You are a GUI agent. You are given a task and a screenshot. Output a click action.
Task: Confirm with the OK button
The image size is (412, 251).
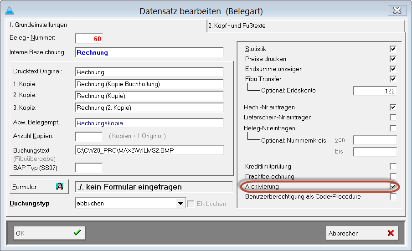click(49, 233)
